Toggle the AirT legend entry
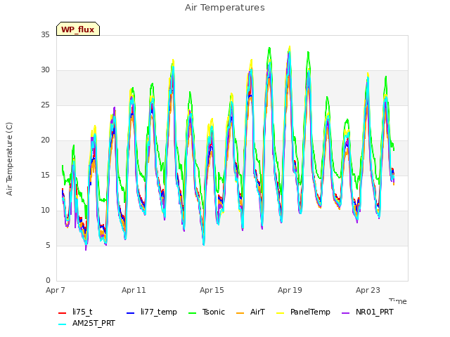Viewport: 450px width, 337px height. click(250, 312)
